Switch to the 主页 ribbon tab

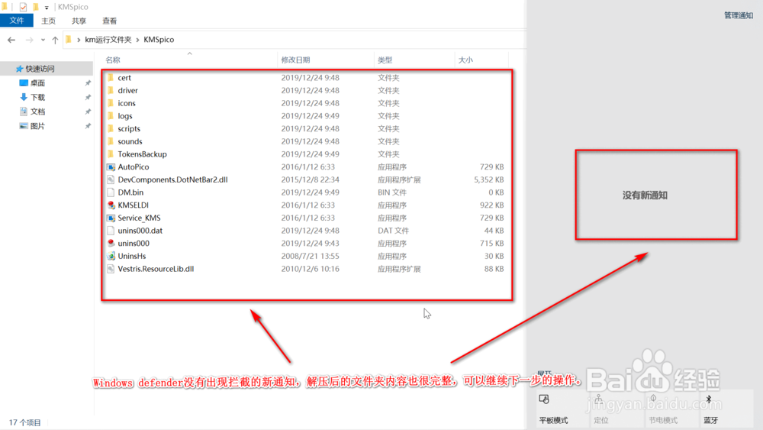point(48,21)
